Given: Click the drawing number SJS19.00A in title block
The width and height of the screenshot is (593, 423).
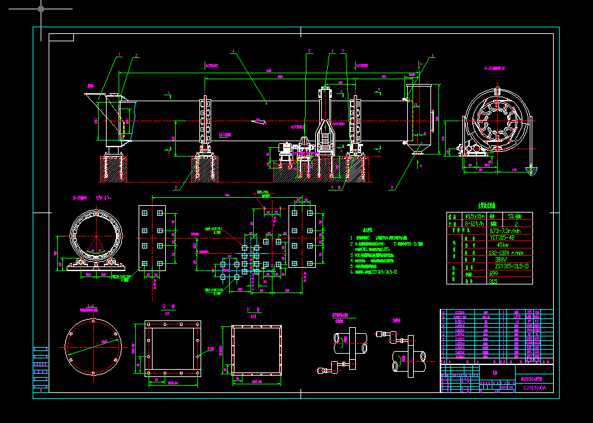Looking at the screenshot, I should (534, 387).
